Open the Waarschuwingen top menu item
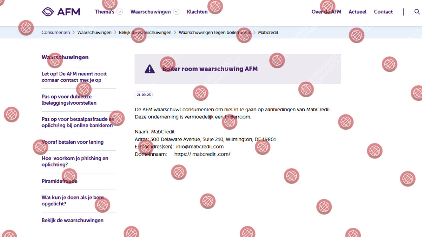Image resolution: width=422 pixels, height=237 pixels. (x=150, y=12)
